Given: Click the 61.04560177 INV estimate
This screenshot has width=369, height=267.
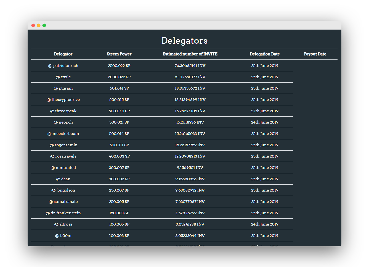Looking at the screenshot, I should coord(190,77).
